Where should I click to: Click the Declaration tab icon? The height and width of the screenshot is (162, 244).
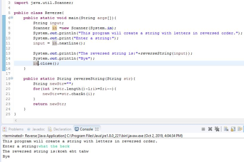pos(50,129)
